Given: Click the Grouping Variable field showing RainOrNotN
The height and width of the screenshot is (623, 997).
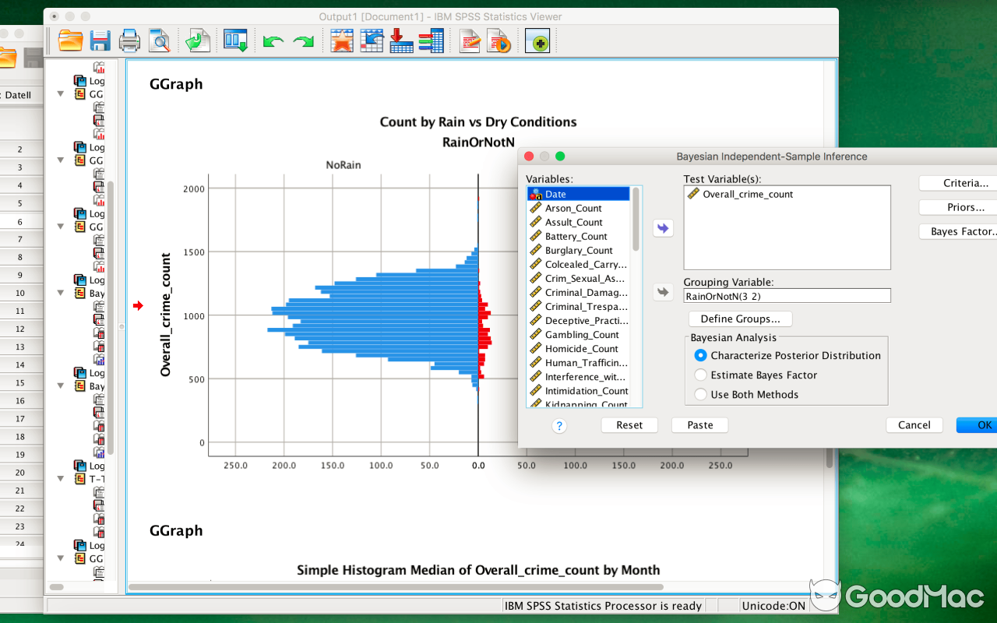Looking at the screenshot, I should coord(787,295).
